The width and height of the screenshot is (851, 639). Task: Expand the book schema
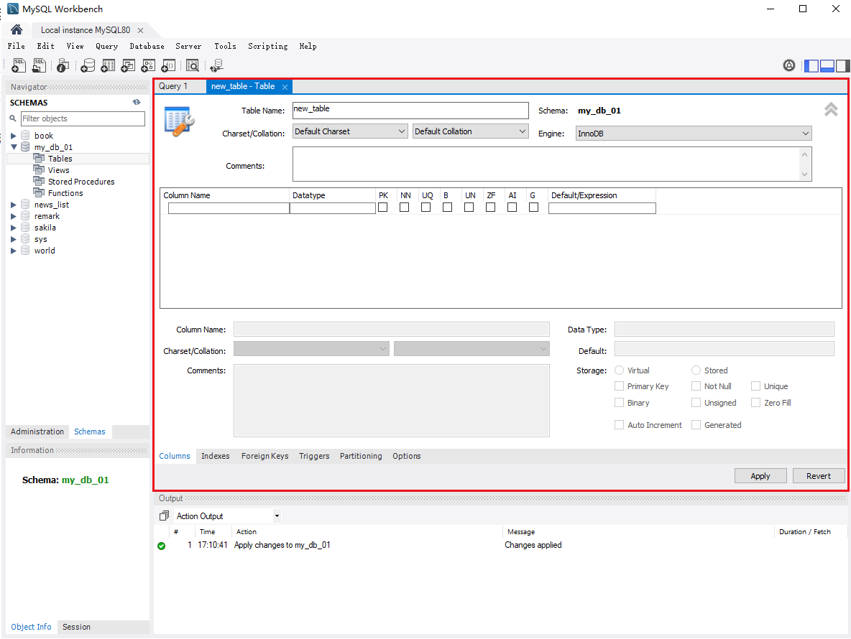14,136
